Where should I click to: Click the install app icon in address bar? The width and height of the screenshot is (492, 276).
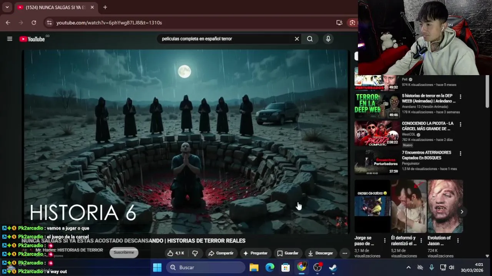click(339, 23)
